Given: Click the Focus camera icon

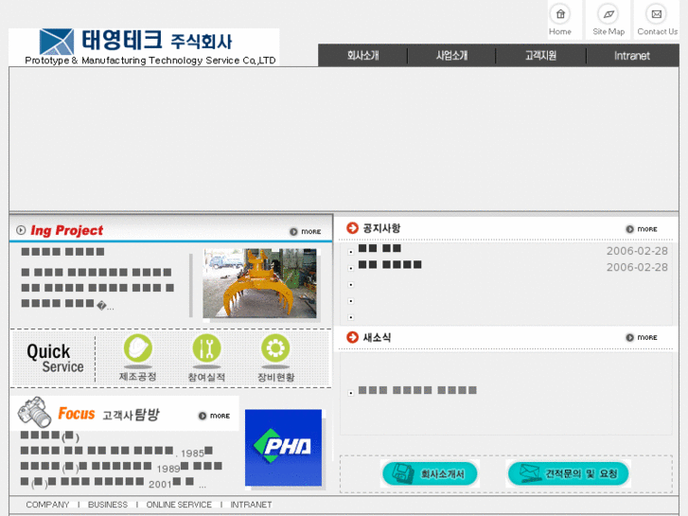Looking at the screenshot, I should point(34,413).
